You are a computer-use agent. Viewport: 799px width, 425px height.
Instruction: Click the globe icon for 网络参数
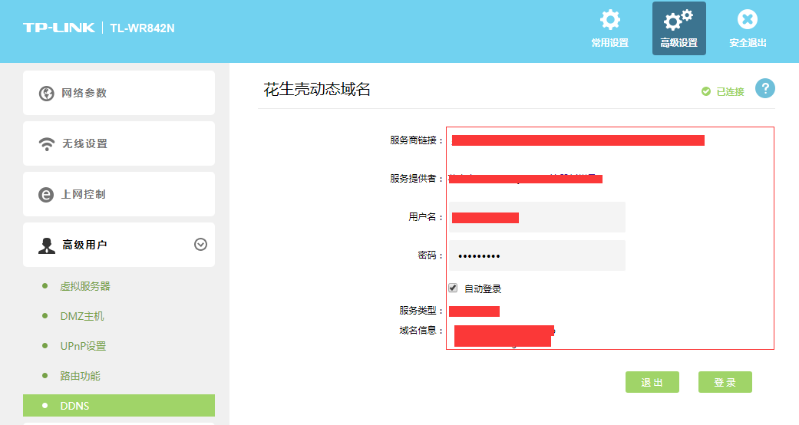pyautogui.click(x=46, y=94)
